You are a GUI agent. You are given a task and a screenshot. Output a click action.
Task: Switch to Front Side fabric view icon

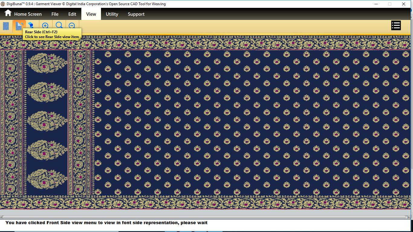coord(6,26)
